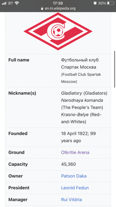Click the page scrollbar on right edge
The image size is (116, 207).
point(115,69)
